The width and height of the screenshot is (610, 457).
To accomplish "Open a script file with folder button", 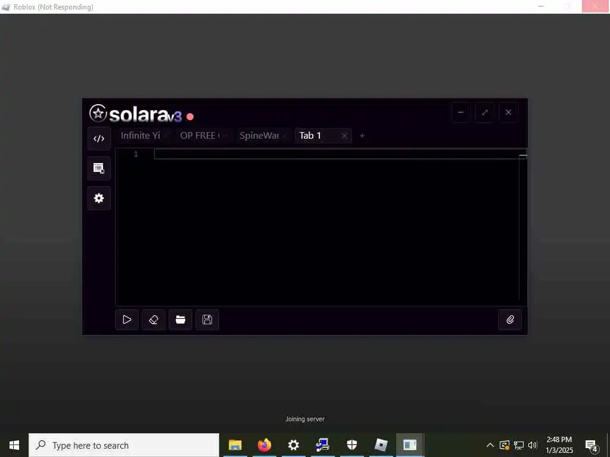I will [180, 320].
